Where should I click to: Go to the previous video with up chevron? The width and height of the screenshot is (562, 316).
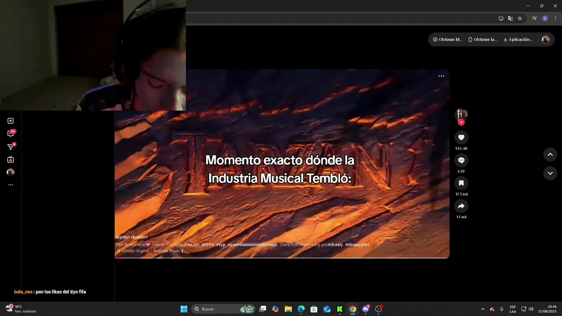(550, 154)
